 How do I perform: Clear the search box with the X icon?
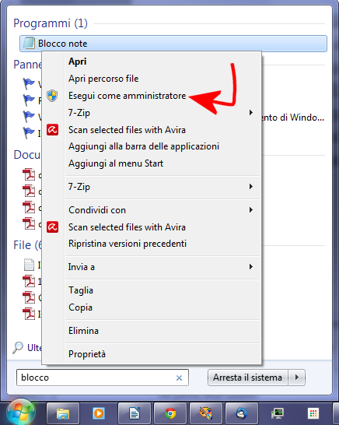tap(179, 378)
